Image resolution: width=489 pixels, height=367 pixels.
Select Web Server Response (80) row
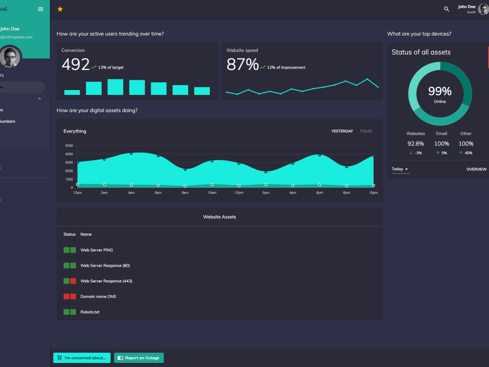point(220,266)
